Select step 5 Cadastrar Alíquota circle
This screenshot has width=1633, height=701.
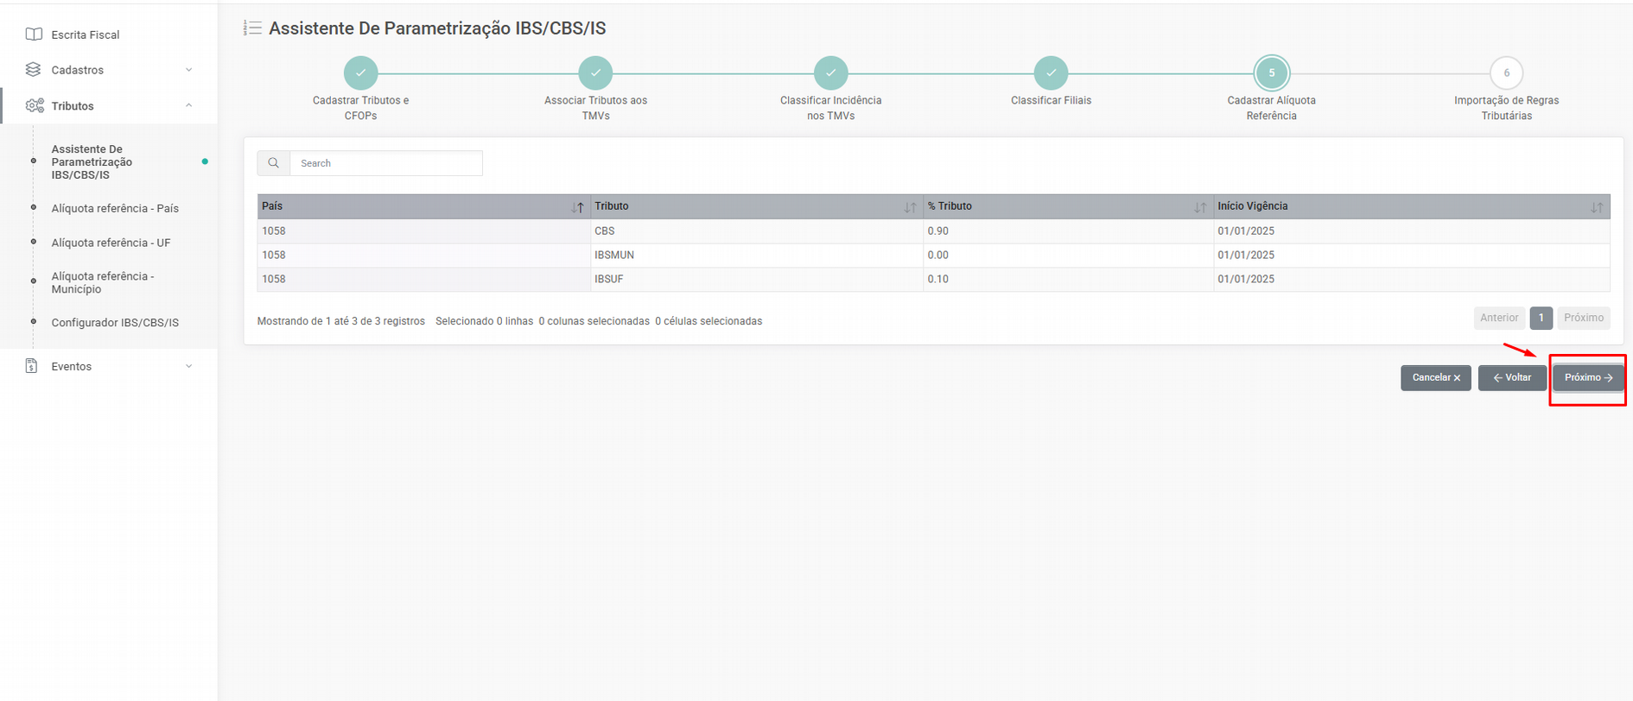[x=1272, y=73]
